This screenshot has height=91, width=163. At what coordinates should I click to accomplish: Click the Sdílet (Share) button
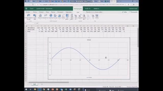(x=125, y=12)
